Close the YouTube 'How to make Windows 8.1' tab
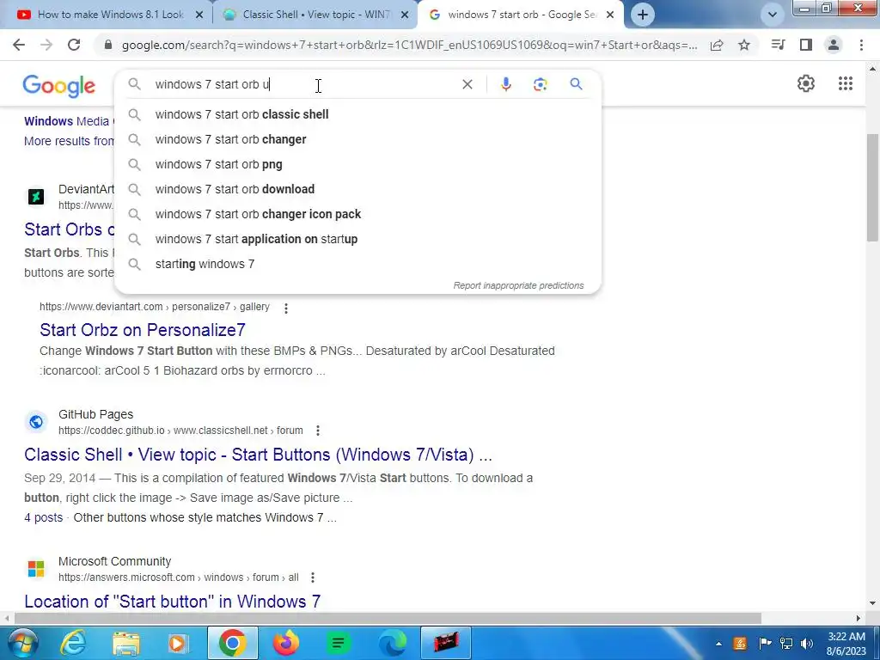This screenshot has width=880, height=660. [x=199, y=15]
